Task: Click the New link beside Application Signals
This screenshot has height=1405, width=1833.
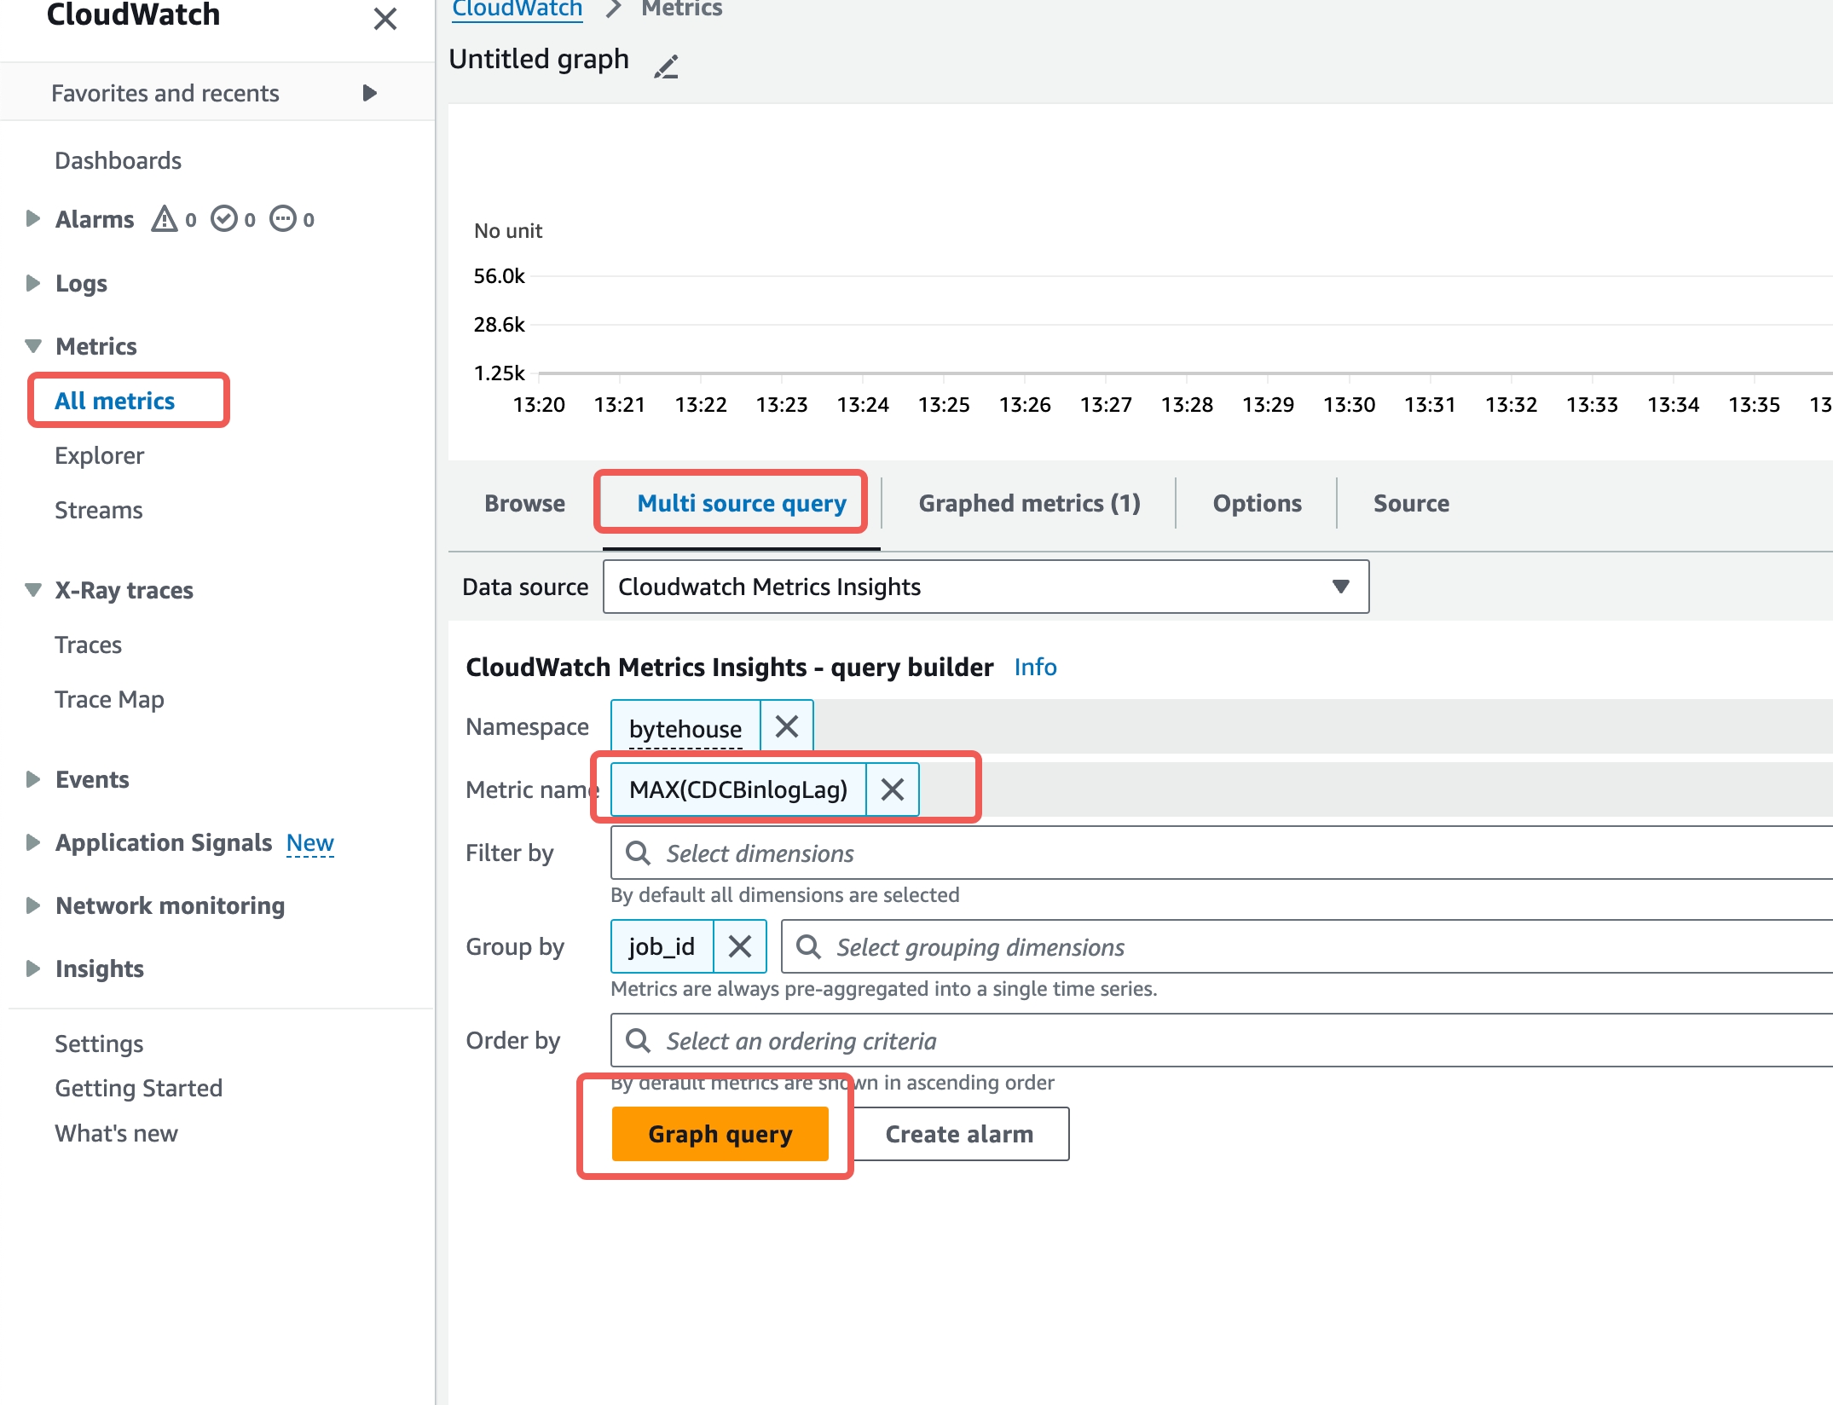Action: [309, 842]
